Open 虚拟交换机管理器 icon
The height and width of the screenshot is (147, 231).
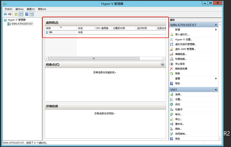[172, 44]
